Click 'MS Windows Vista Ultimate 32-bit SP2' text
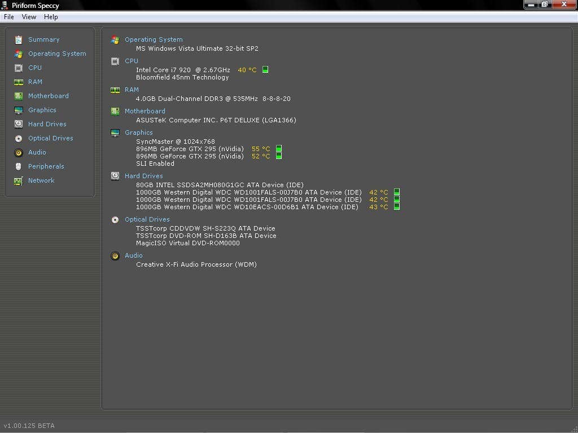Image resolution: width=578 pixels, height=433 pixels. pyautogui.click(x=197, y=48)
